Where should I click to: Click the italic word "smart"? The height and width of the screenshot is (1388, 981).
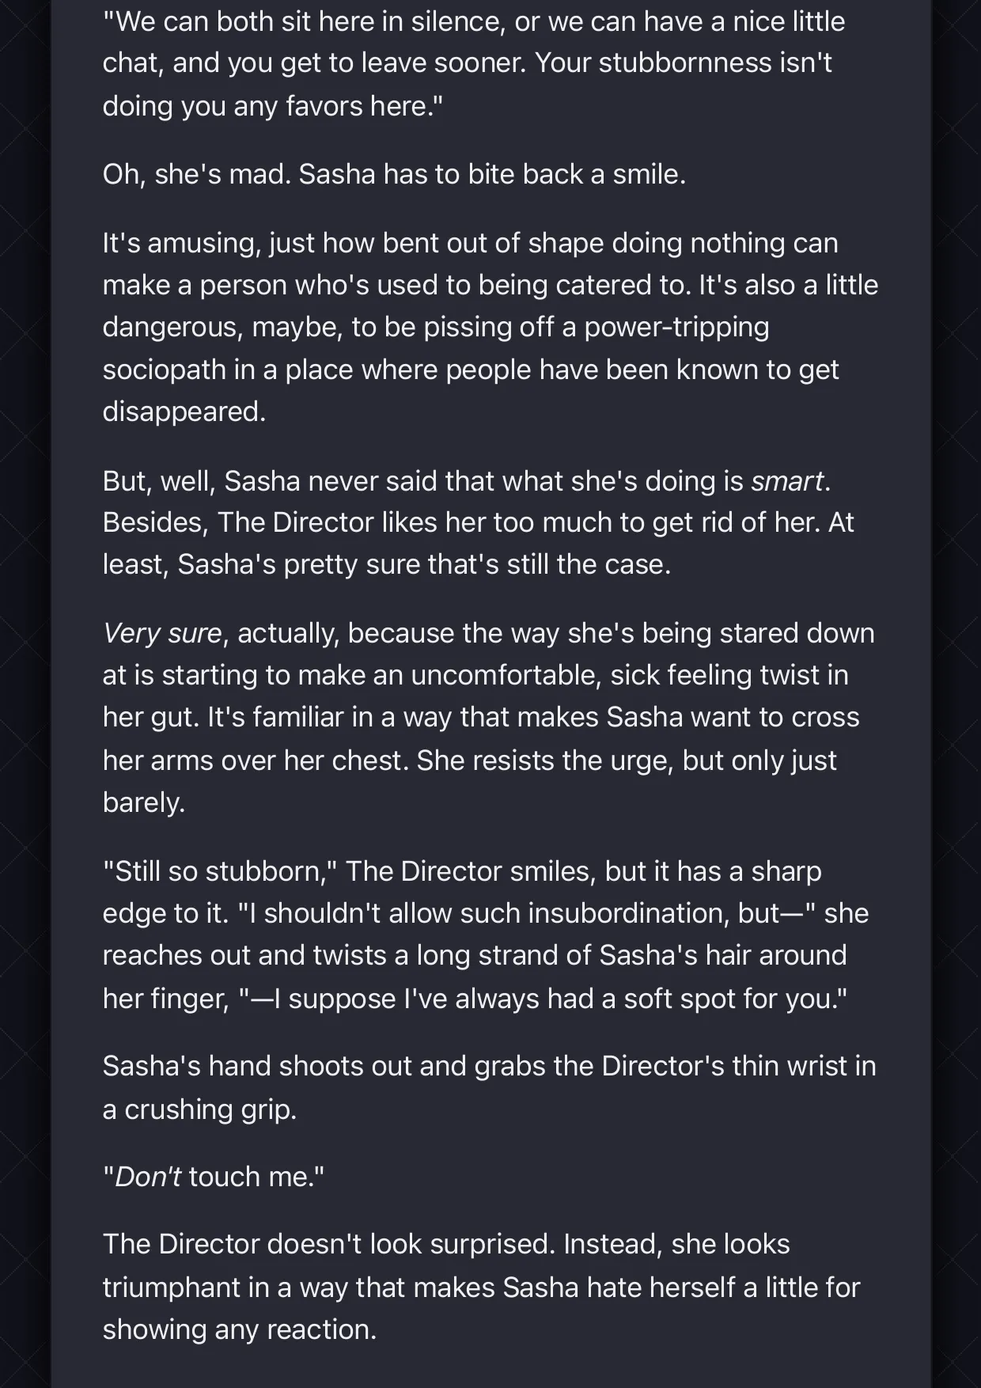[x=787, y=481]
